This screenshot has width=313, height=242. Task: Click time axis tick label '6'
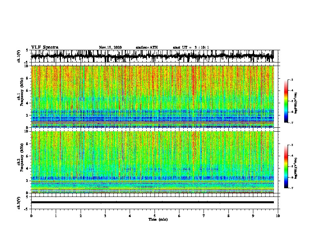[x=179, y=216]
